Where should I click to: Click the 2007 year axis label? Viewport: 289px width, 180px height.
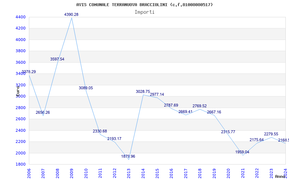click(x=43, y=173)
